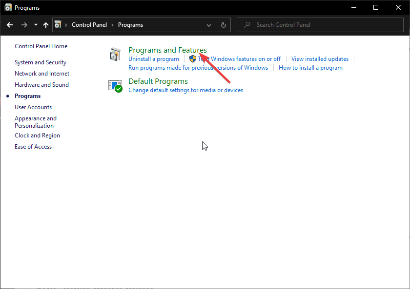Viewport: 410px width, 289px height.
Task: Go up one level with up arrow
Action: 46,25
